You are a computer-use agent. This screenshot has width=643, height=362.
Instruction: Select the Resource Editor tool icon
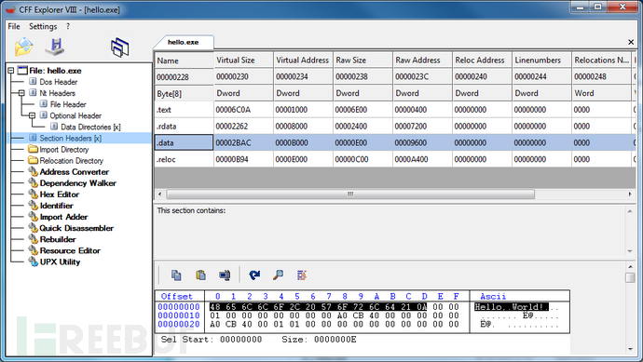coord(34,250)
